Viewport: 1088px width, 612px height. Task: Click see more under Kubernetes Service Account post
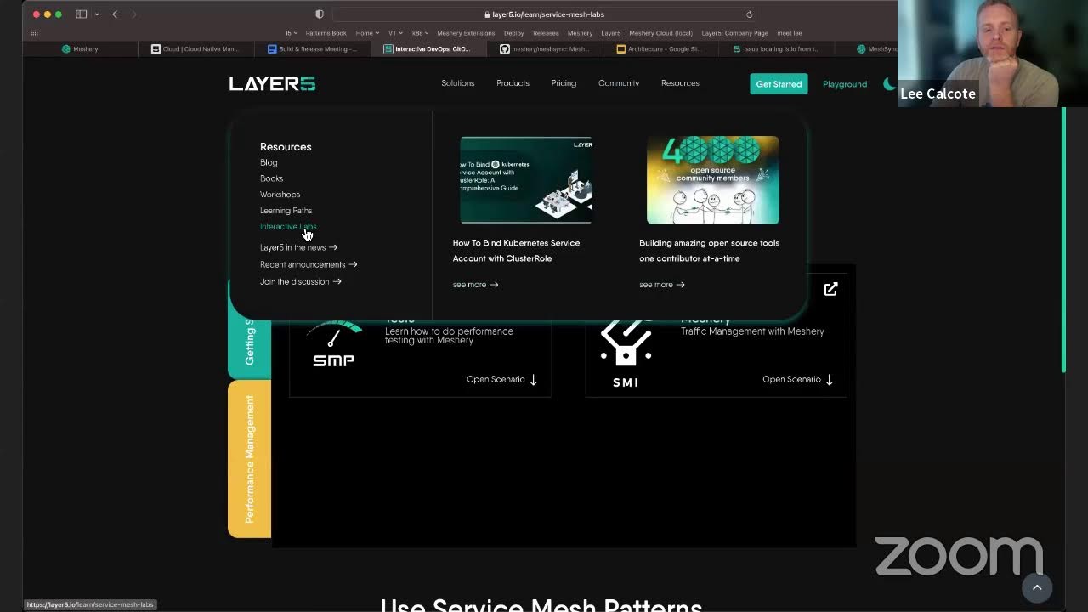click(x=475, y=285)
